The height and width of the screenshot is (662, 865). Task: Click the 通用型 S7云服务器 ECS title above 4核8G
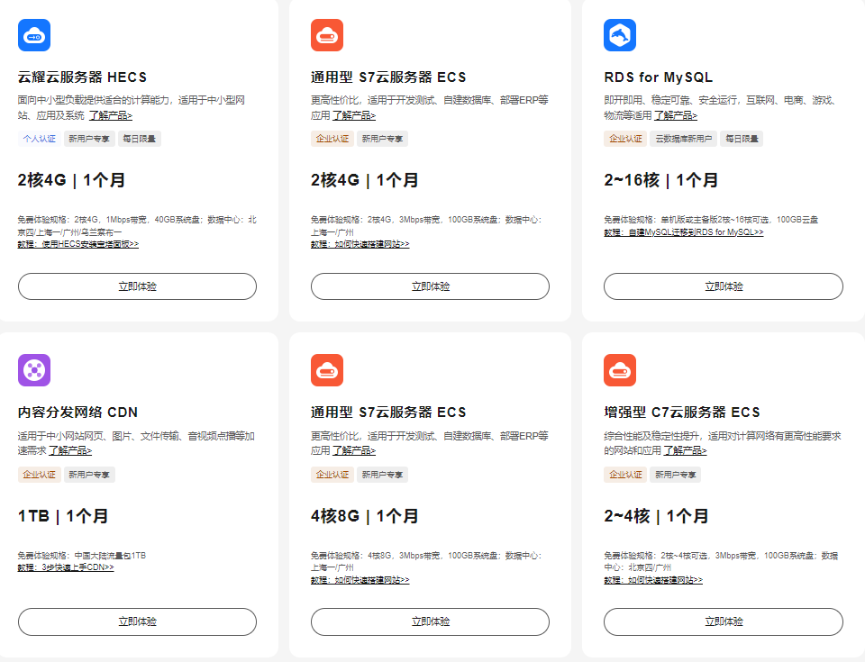click(x=388, y=413)
